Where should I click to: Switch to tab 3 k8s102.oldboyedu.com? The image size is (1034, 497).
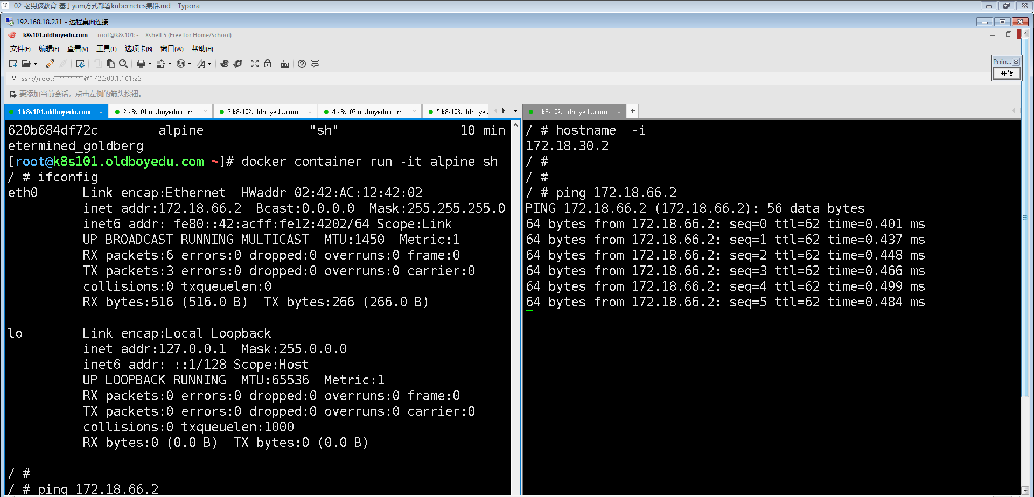pyautogui.click(x=263, y=112)
